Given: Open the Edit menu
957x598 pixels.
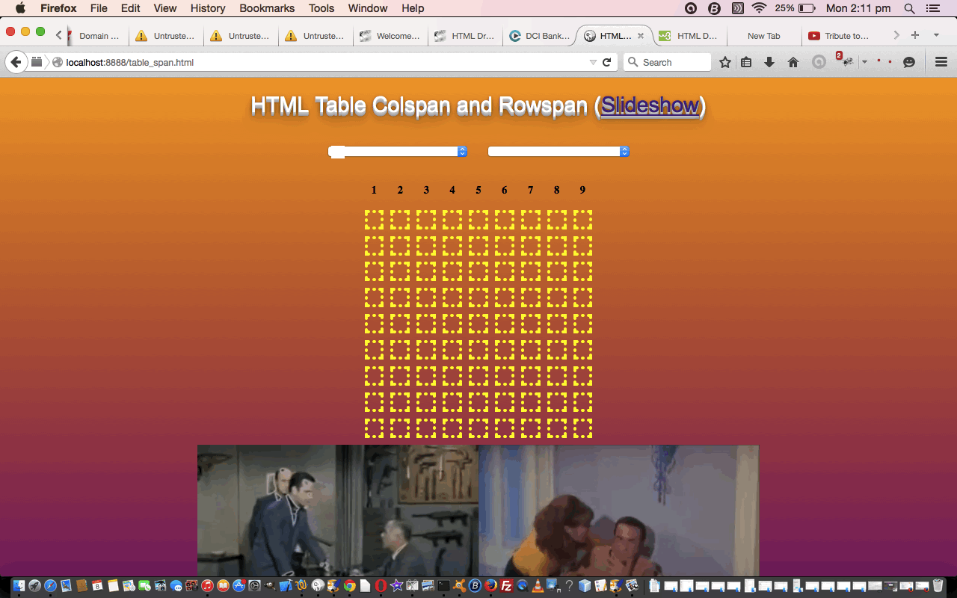Looking at the screenshot, I should pyautogui.click(x=130, y=8).
